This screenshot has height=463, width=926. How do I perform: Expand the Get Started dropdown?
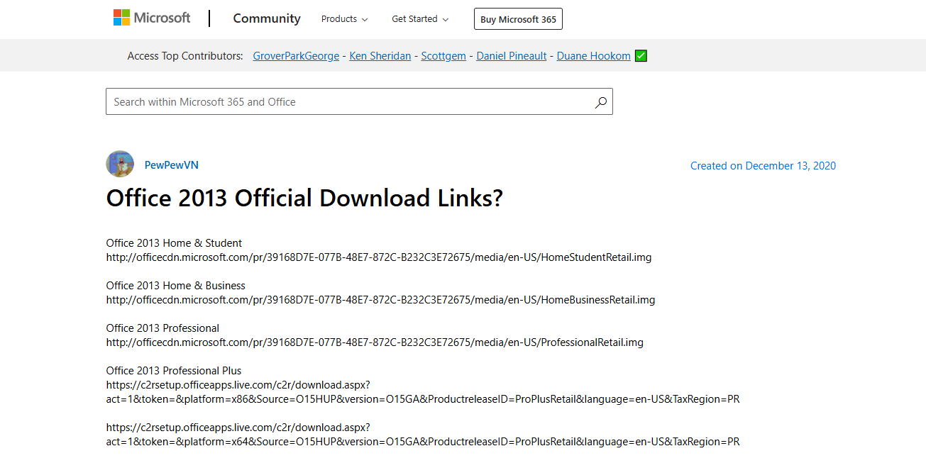pyautogui.click(x=421, y=19)
